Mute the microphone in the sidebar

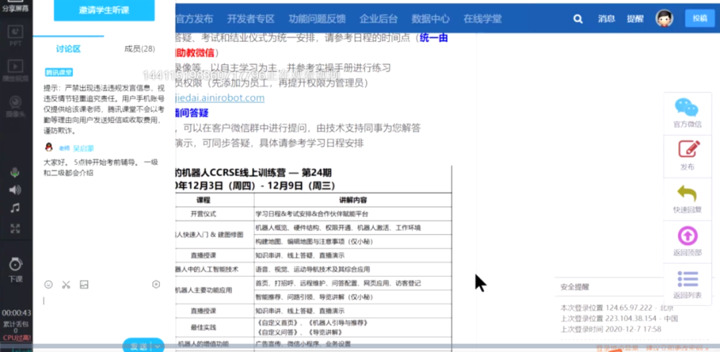(15, 173)
